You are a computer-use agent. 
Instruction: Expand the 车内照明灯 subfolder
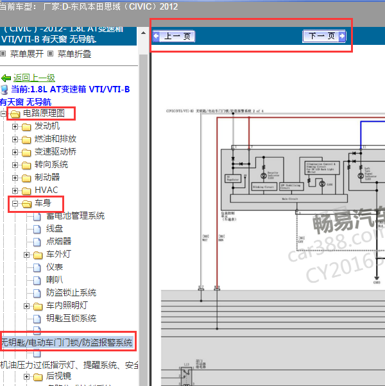click(26, 306)
